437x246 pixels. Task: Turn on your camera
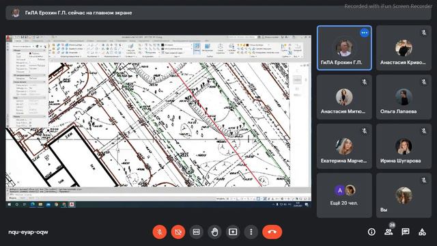[x=178, y=232]
